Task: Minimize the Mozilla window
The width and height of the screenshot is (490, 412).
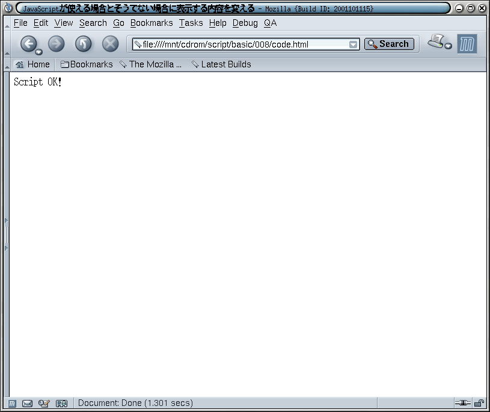Action: (459, 8)
